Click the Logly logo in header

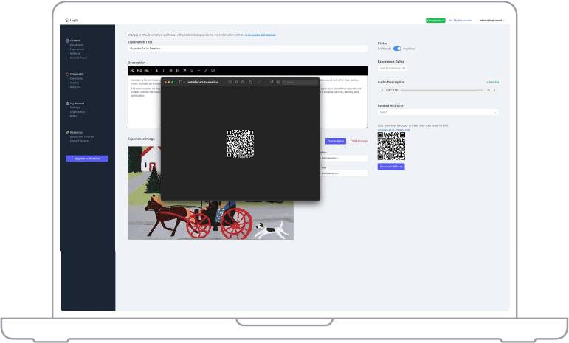(x=72, y=21)
